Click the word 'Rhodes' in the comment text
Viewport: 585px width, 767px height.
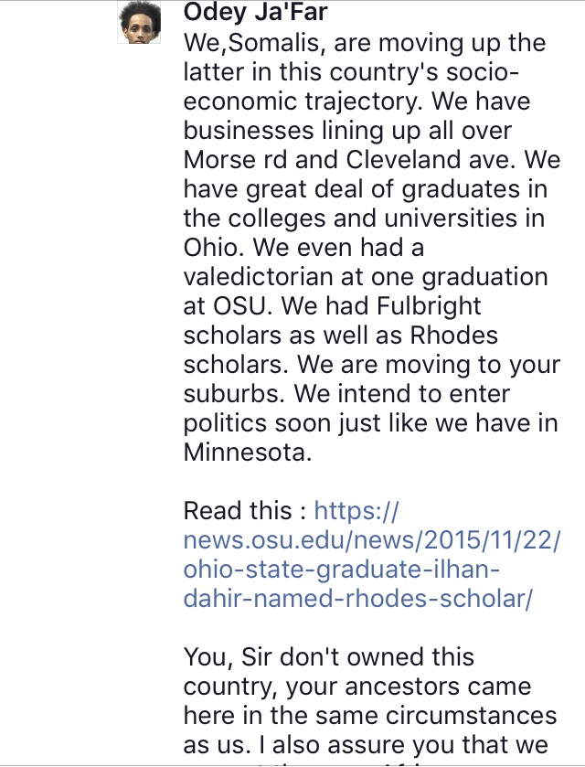pos(454,336)
